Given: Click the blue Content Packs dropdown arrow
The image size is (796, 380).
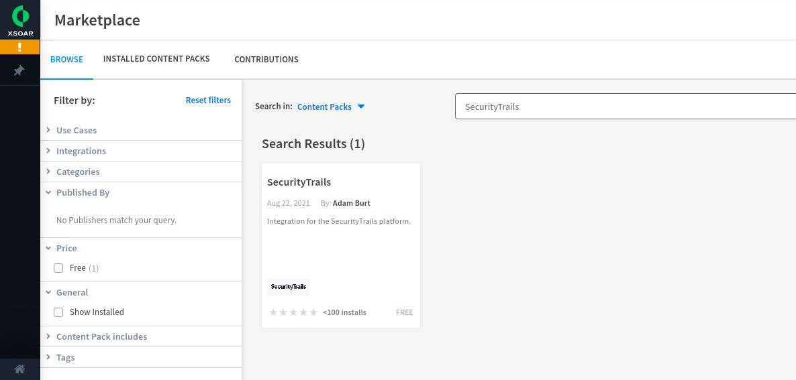Looking at the screenshot, I should pyautogui.click(x=361, y=107).
